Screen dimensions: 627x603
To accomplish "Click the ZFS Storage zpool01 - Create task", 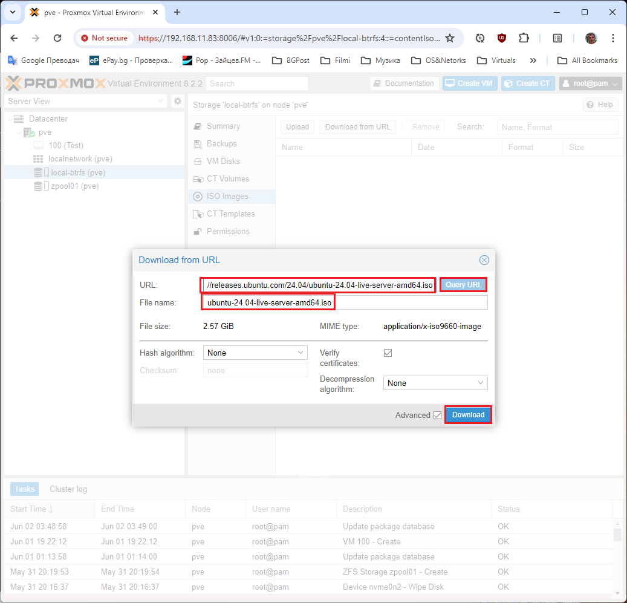I will (308, 572).
